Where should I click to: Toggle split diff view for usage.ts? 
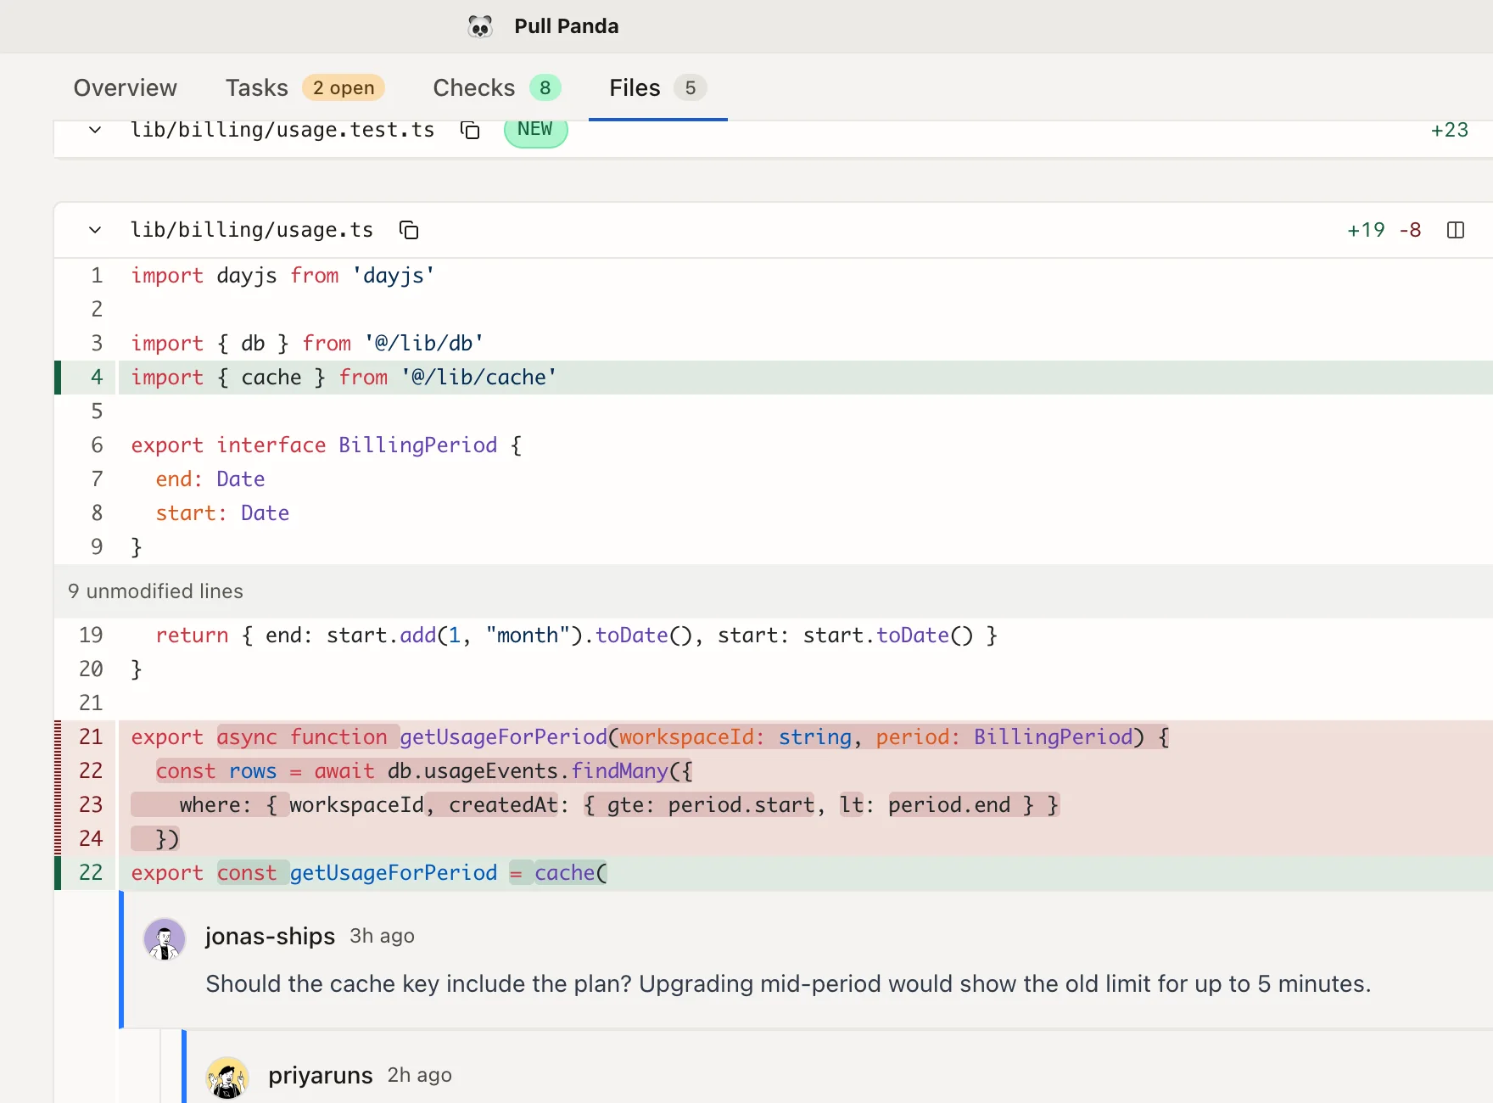[x=1456, y=230]
